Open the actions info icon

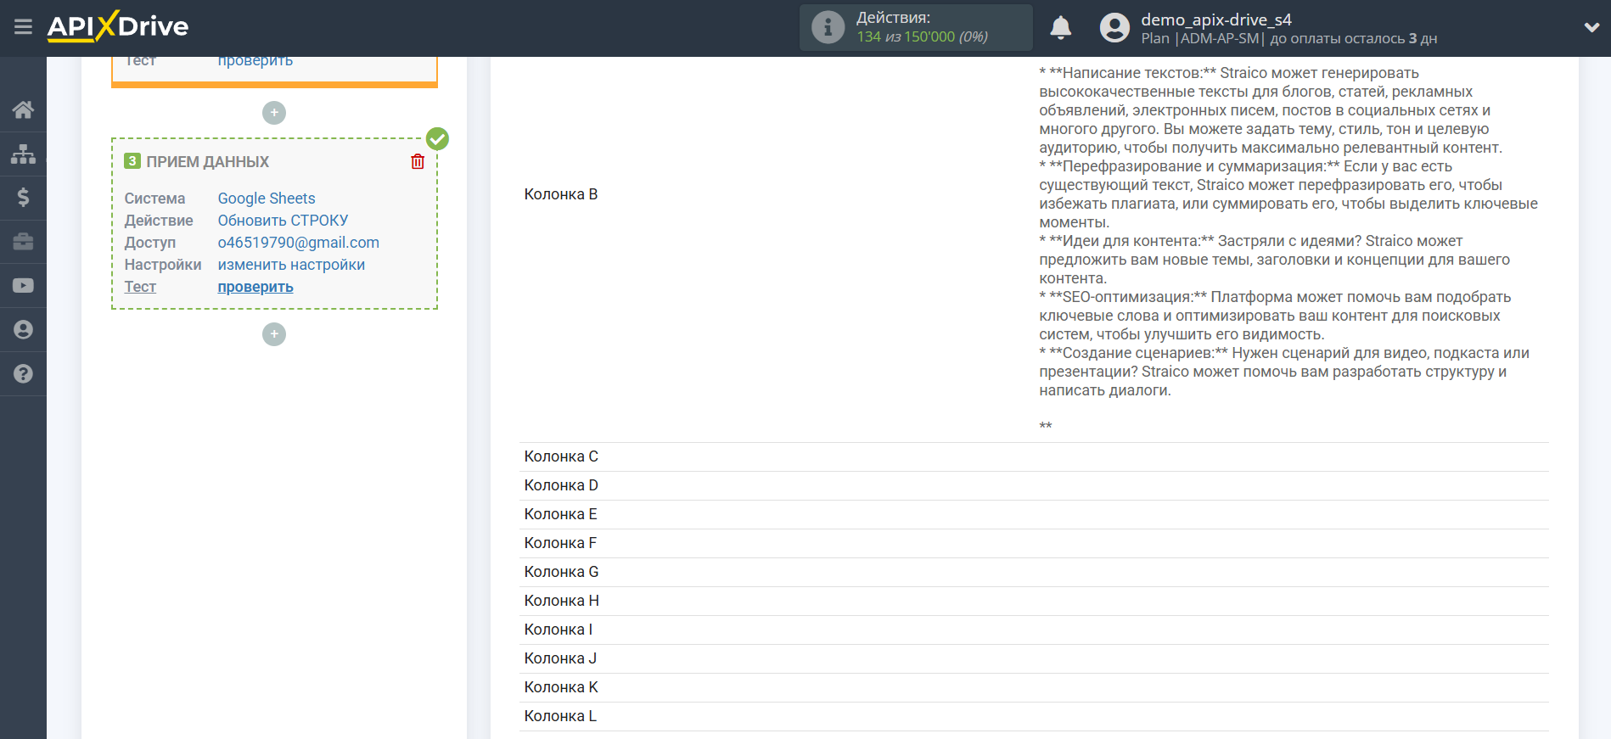(x=828, y=27)
